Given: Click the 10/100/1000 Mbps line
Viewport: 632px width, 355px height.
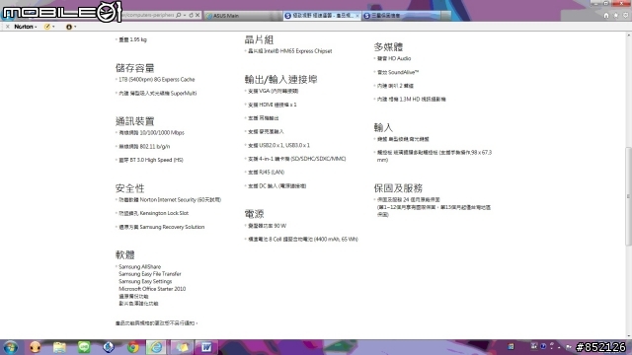Looking at the screenshot, I should (x=151, y=133).
